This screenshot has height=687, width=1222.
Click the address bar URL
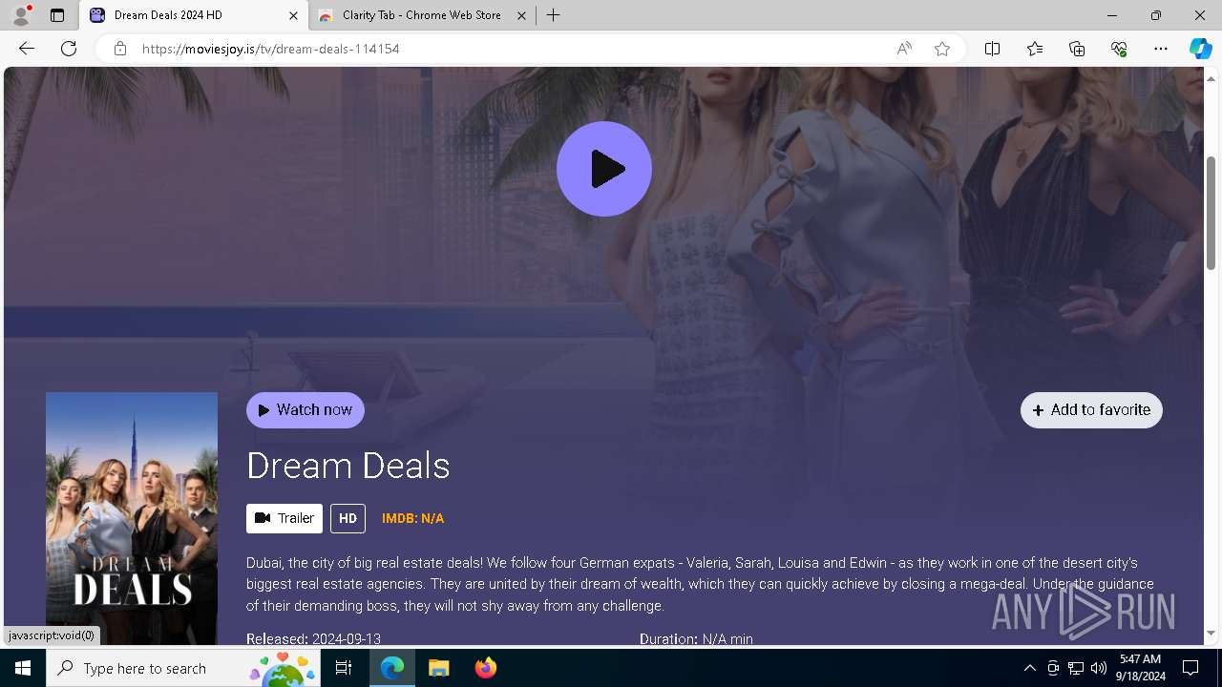click(x=270, y=49)
